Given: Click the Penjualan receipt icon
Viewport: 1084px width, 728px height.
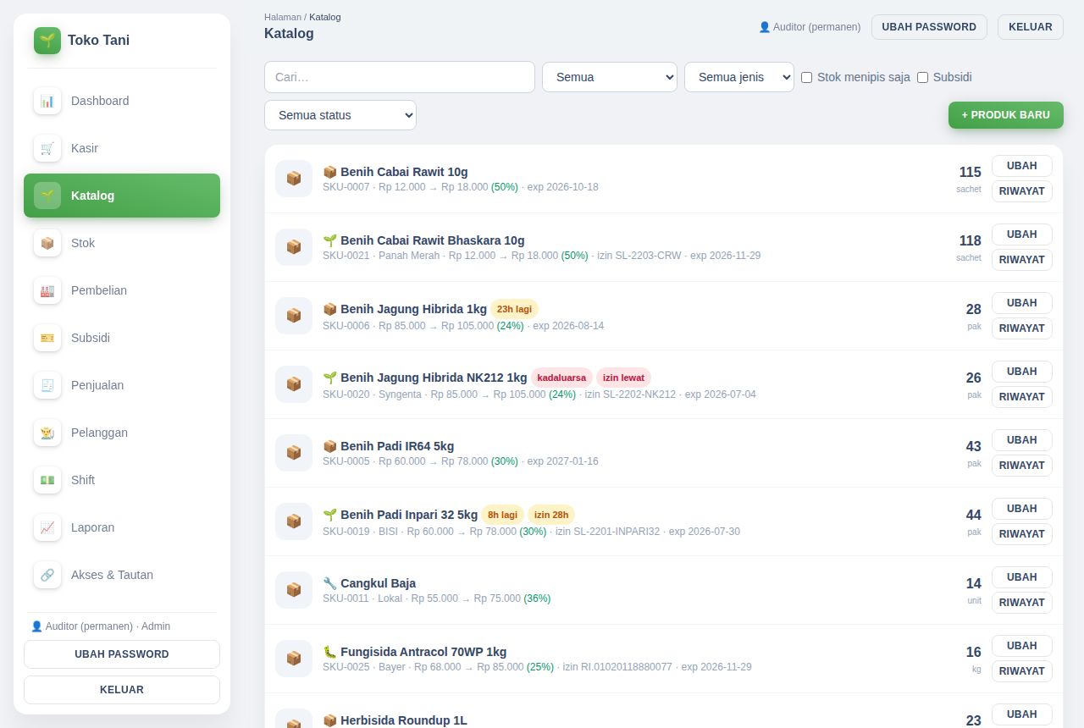Looking at the screenshot, I should coord(47,385).
